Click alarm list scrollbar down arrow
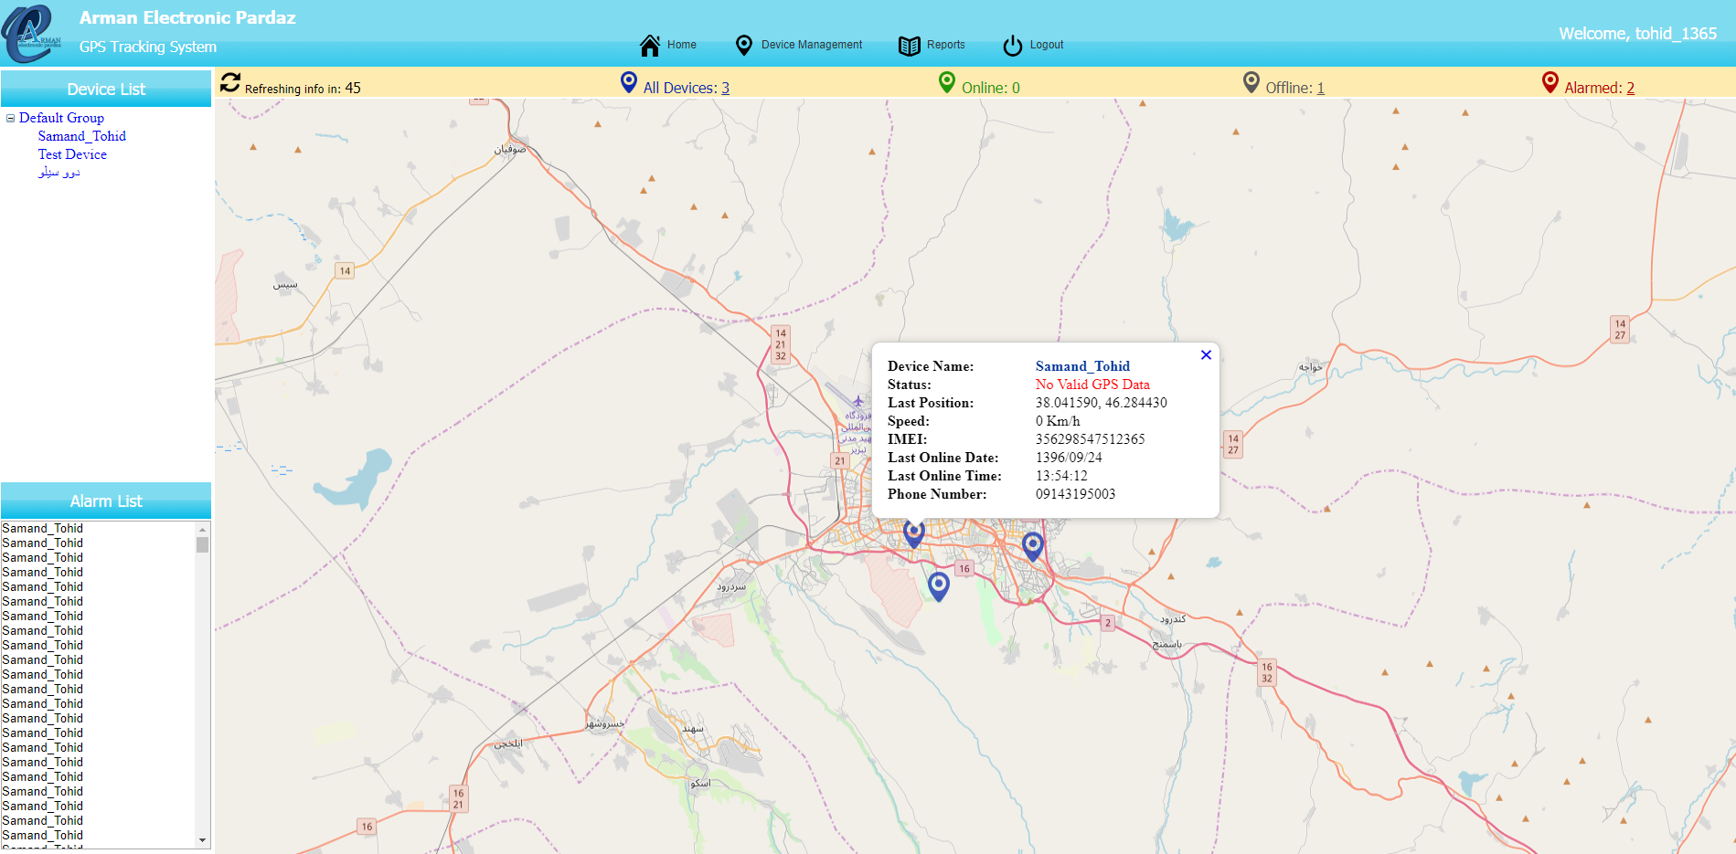The image size is (1736, 854). (202, 840)
